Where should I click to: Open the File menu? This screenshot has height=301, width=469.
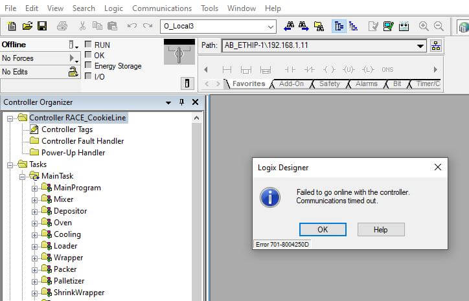coord(10,8)
